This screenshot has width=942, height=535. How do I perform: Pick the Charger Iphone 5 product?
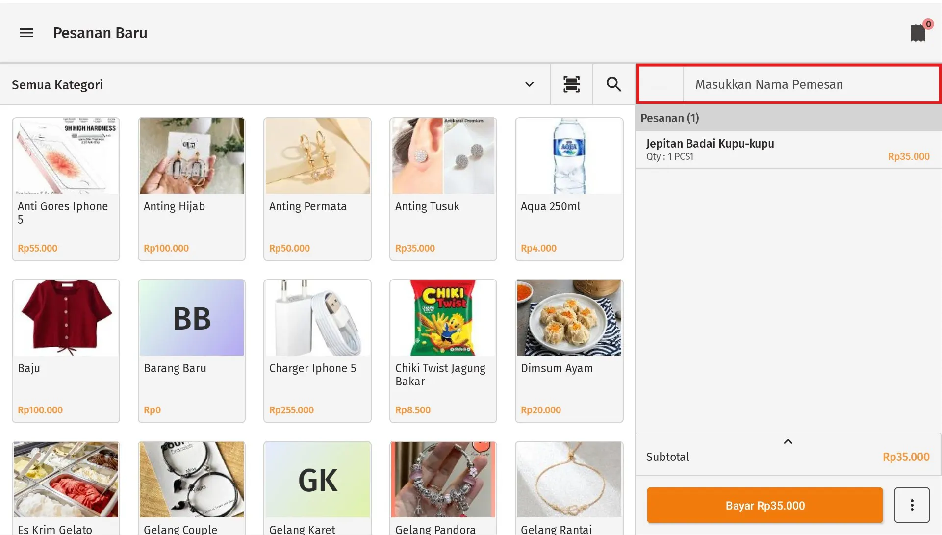pyautogui.click(x=317, y=351)
